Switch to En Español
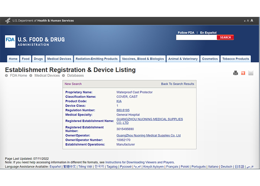260x186 pixels. (x=208, y=33)
